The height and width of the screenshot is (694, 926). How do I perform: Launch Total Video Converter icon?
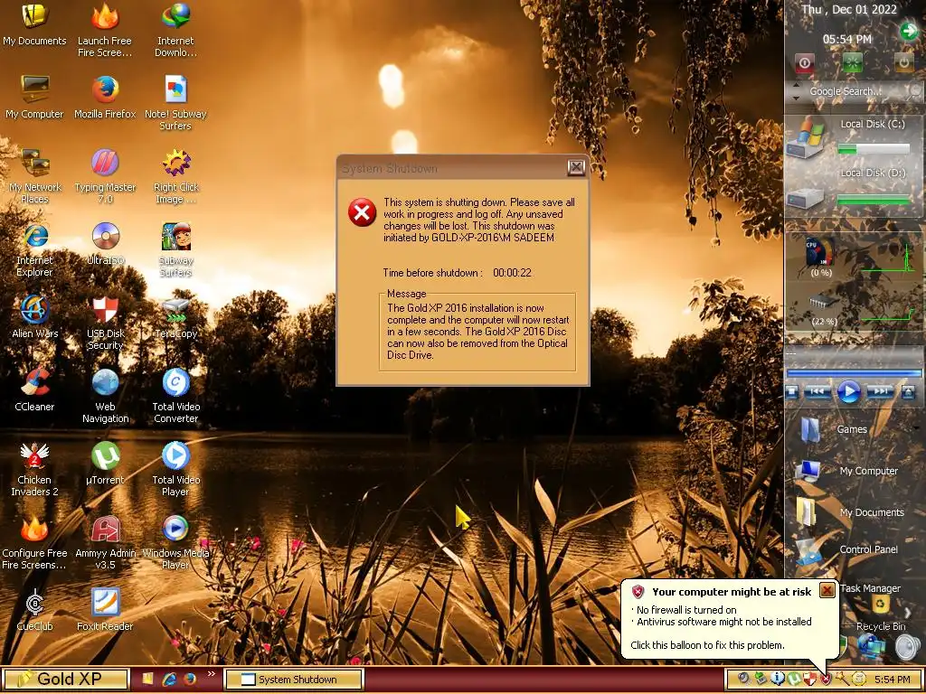pyautogui.click(x=175, y=396)
